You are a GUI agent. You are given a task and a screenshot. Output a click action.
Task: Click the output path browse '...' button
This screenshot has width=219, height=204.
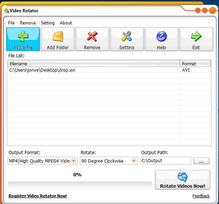pos(201,161)
